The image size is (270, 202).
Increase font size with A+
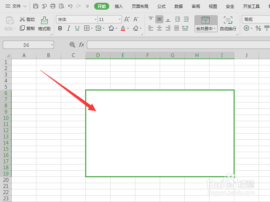tap(127, 19)
